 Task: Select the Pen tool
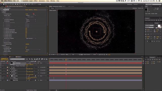point(18,4)
